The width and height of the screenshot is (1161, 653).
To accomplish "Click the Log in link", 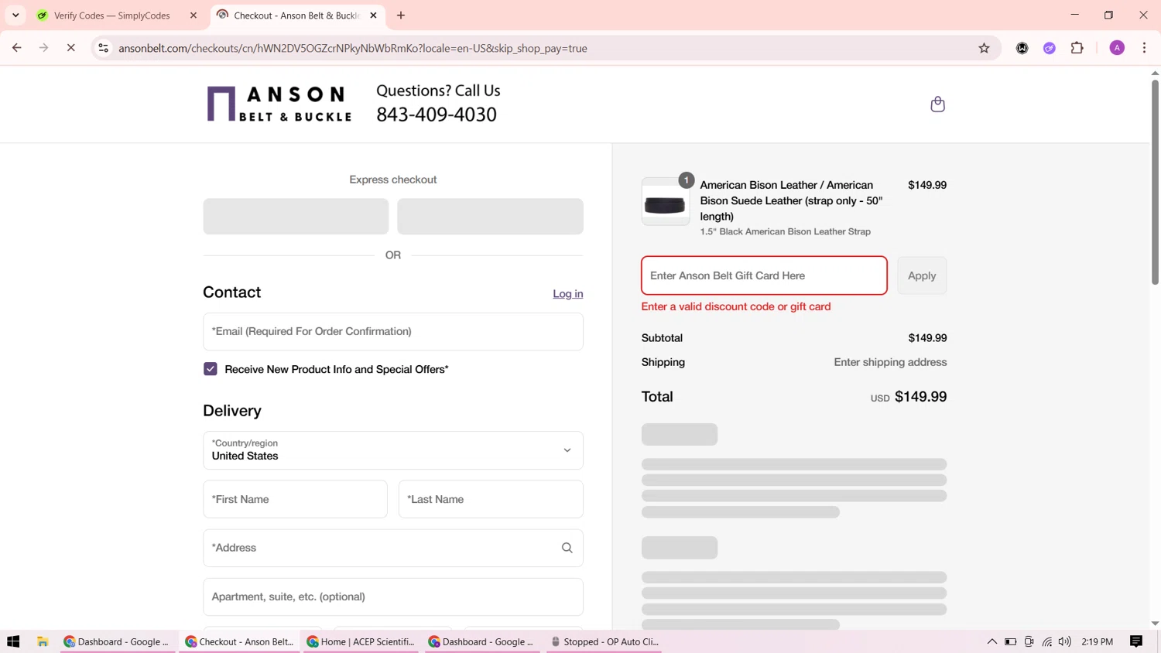I will coord(568,294).
